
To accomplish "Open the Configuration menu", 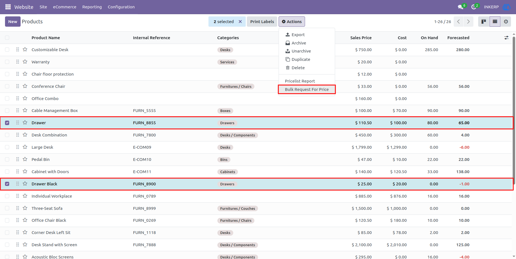I will [121, 7].
